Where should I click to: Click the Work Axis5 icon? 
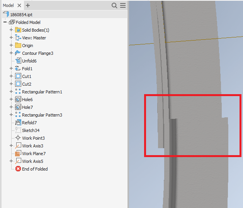click(x=18, y=161)
